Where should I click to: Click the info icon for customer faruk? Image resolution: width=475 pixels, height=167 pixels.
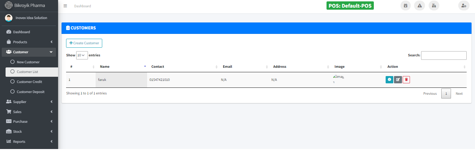click(x=389, y=80)
